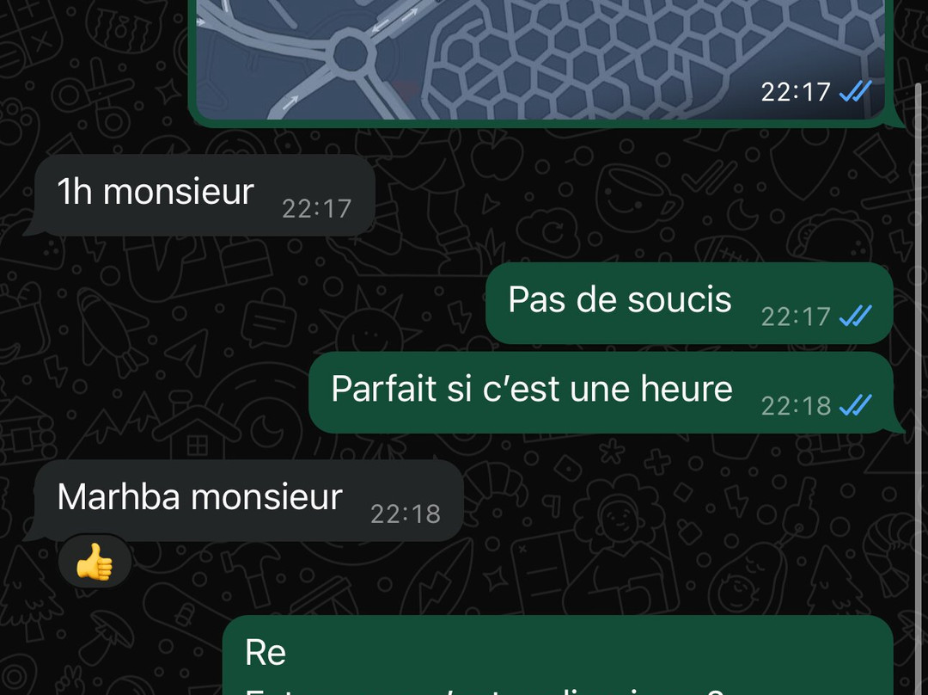Image resolution: width=928 pixels, height=695 pixels.
Task: Open the shared location map preview
Action: click(540, 59)
